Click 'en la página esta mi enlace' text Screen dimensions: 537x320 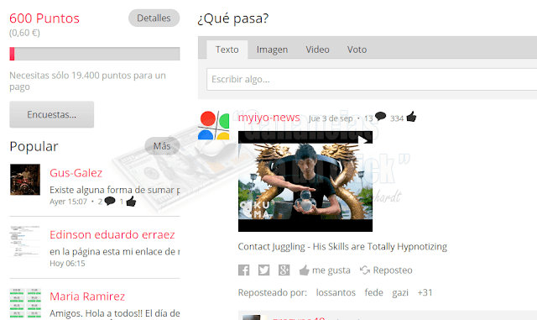[x=115, y=252]
